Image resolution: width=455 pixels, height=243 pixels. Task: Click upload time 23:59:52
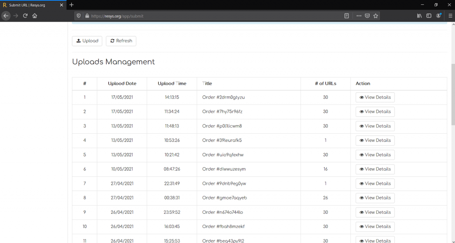172,212
